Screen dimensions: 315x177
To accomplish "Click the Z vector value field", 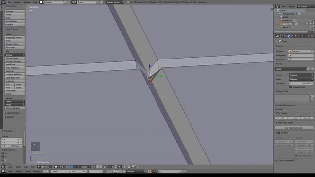I will pyautogui.click(x=11, y=146).
